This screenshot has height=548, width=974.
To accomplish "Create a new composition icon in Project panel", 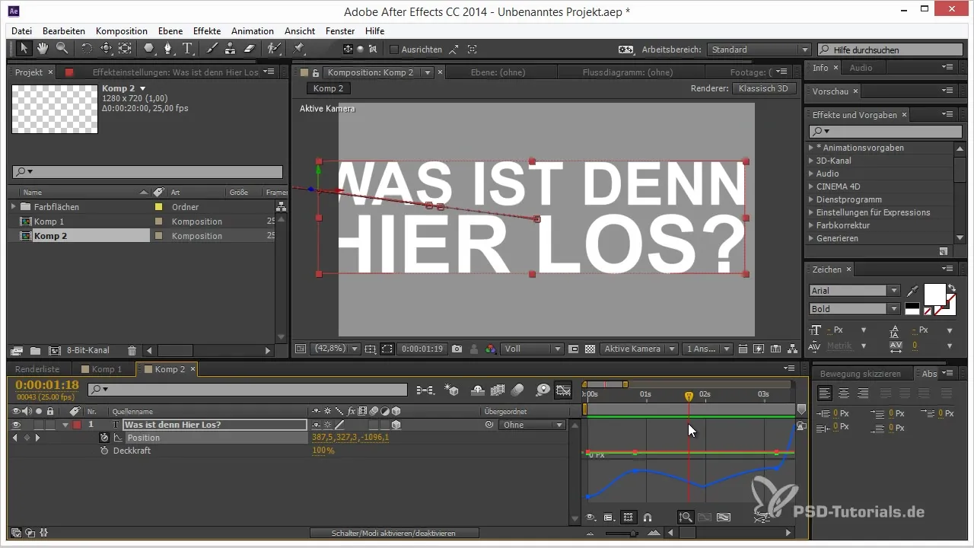I will (x=54, y=351).
